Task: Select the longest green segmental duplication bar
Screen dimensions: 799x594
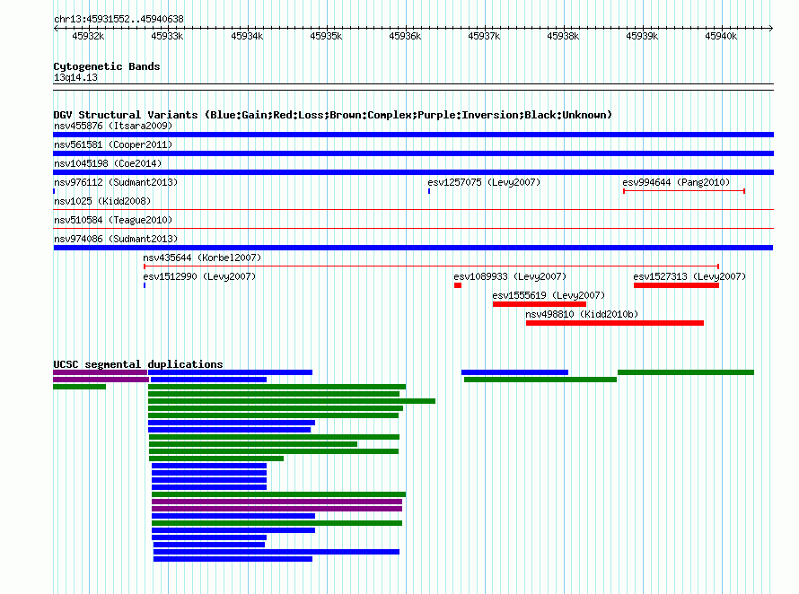Action: tap(292, 401)
